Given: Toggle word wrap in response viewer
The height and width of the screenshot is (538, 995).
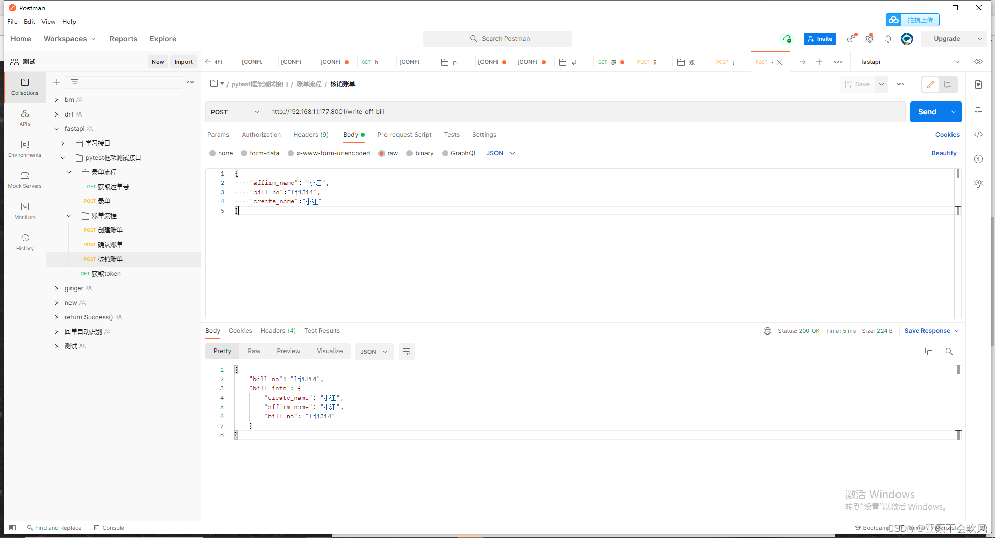Looking at the screenshot, I should click(x=407, y=352).
